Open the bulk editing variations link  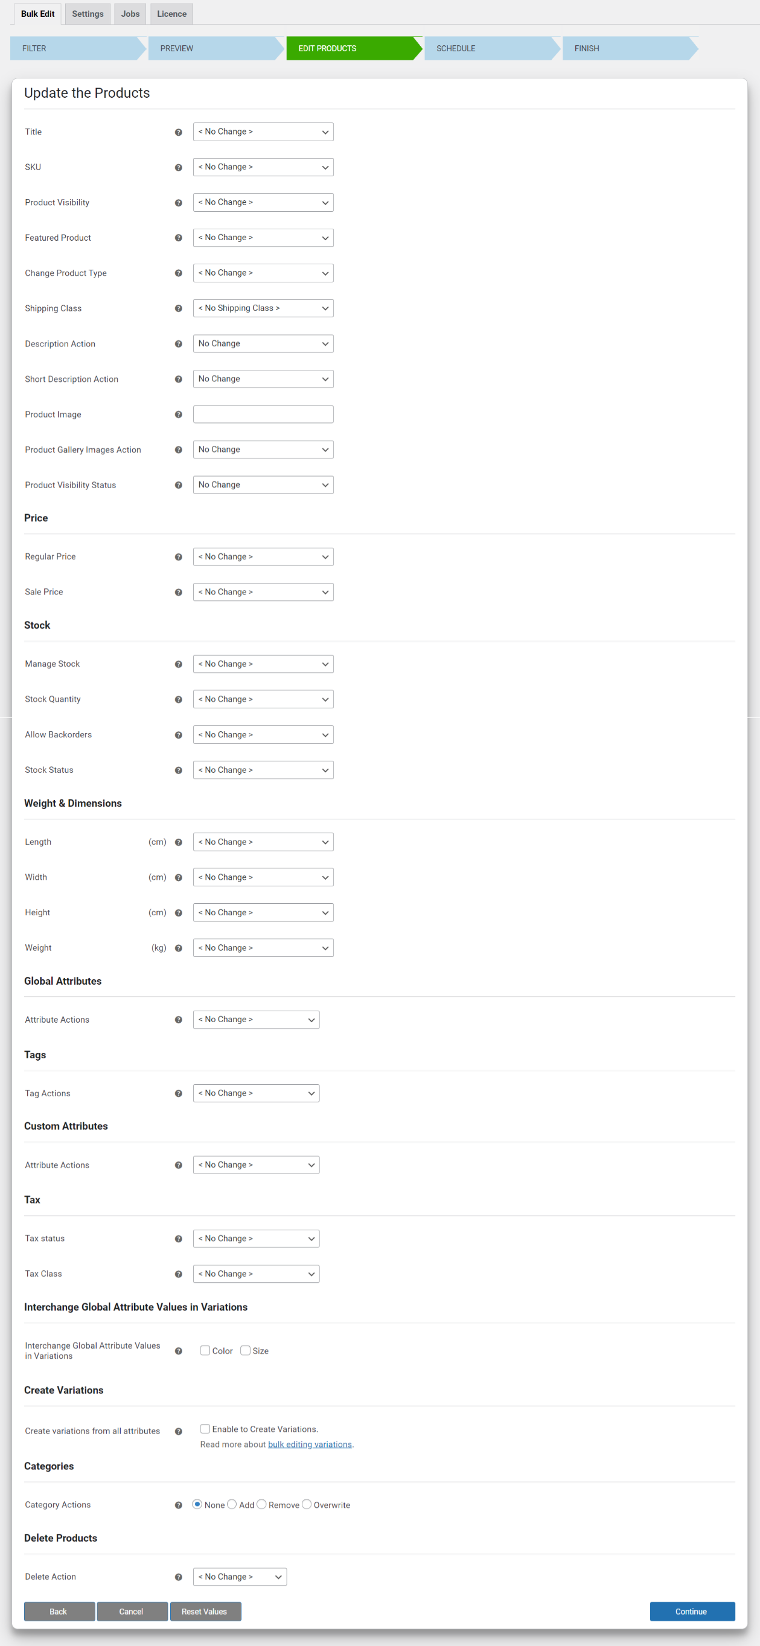(x=310, y=1444)
